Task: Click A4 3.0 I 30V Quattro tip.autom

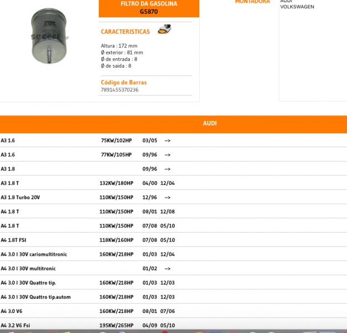Action: click(x=36, y=297)
